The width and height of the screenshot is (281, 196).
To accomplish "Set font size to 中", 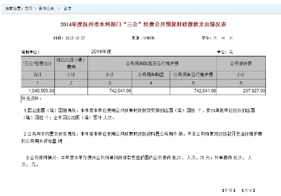I will tap(223, 38).
